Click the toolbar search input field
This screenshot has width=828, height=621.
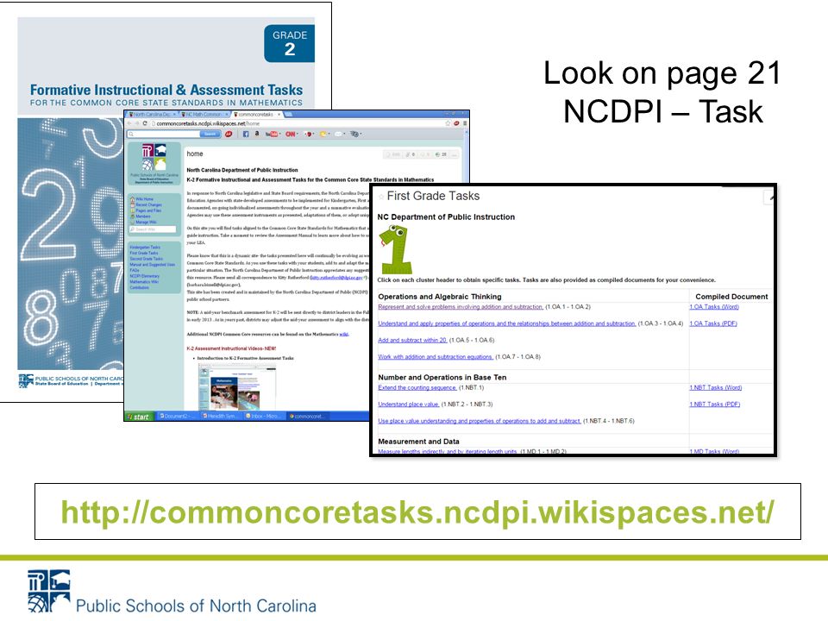click(x=163, y=135)
